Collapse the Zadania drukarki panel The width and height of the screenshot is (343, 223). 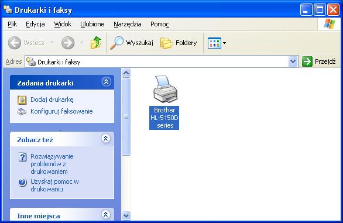click(x=107, y=82)
